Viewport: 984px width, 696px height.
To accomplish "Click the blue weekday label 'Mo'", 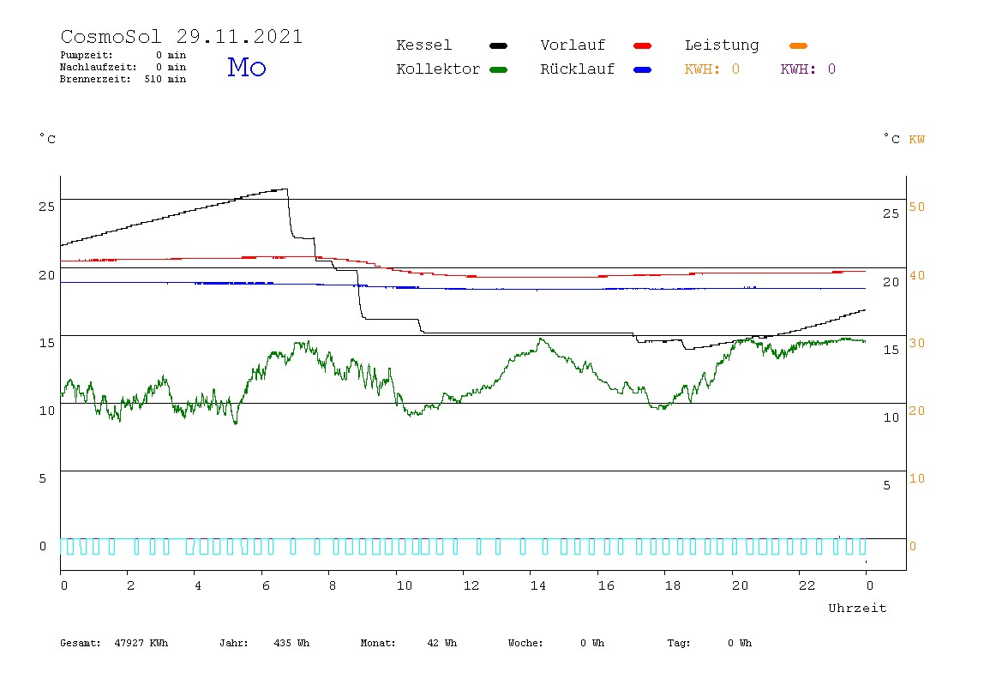I will (247, 67).
